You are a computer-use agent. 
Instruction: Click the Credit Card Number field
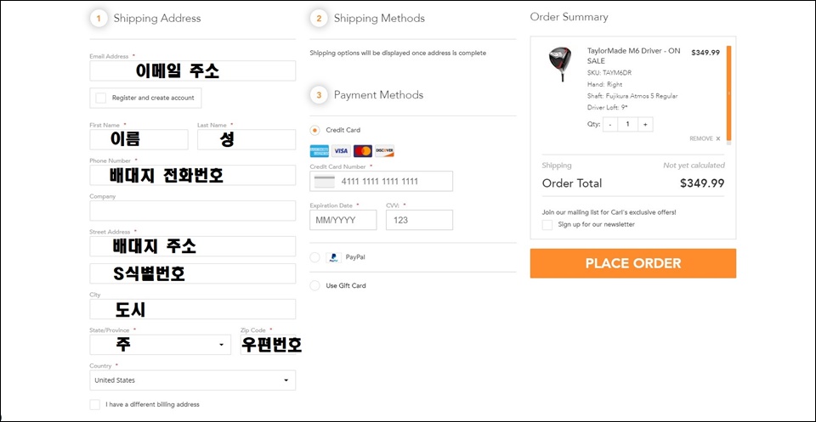click(x=382, y=182)
